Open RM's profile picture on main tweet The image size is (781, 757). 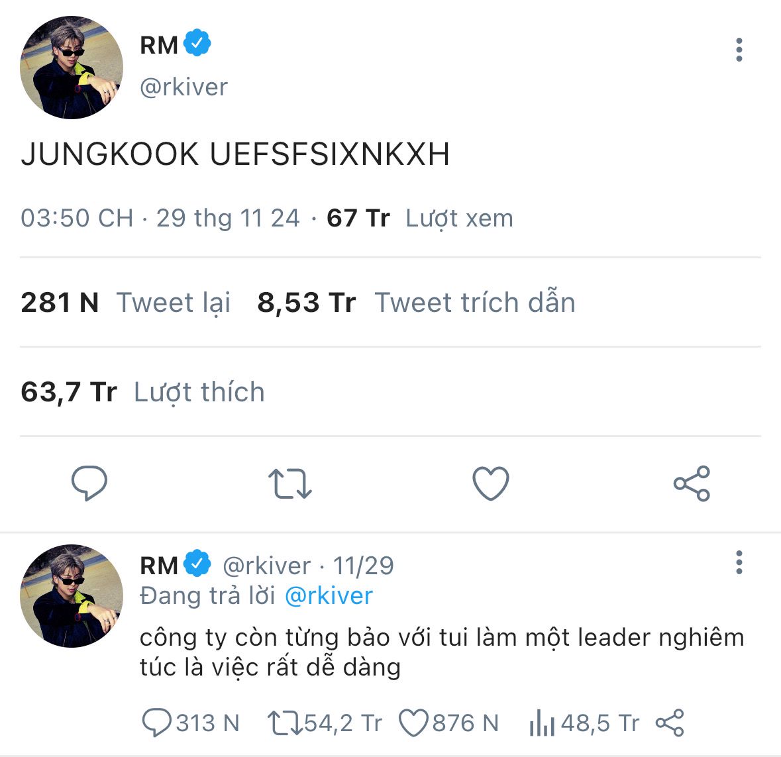72,68
